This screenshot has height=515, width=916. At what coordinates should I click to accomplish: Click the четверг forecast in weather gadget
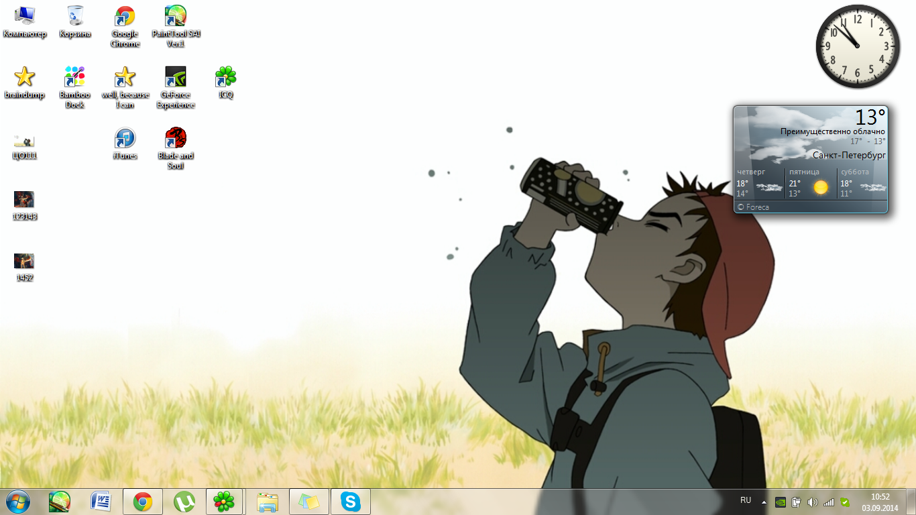point(759,182)
